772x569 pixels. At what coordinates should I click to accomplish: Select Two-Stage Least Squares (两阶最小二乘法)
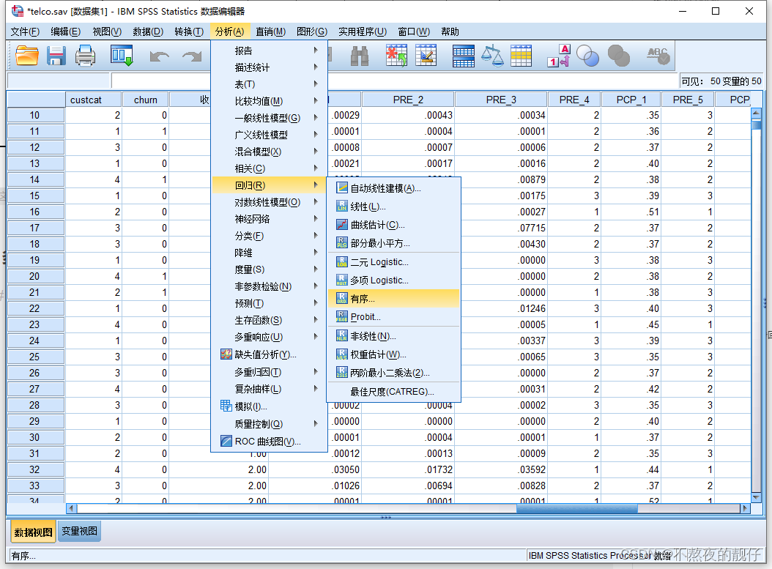pos(393,373)
